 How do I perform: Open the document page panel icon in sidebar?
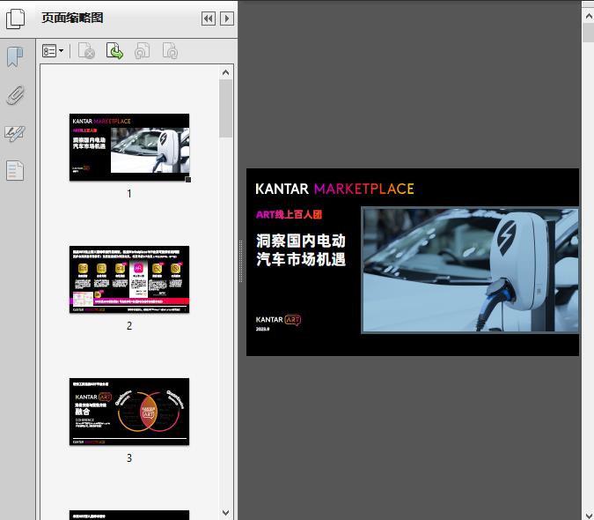(15, 171)
